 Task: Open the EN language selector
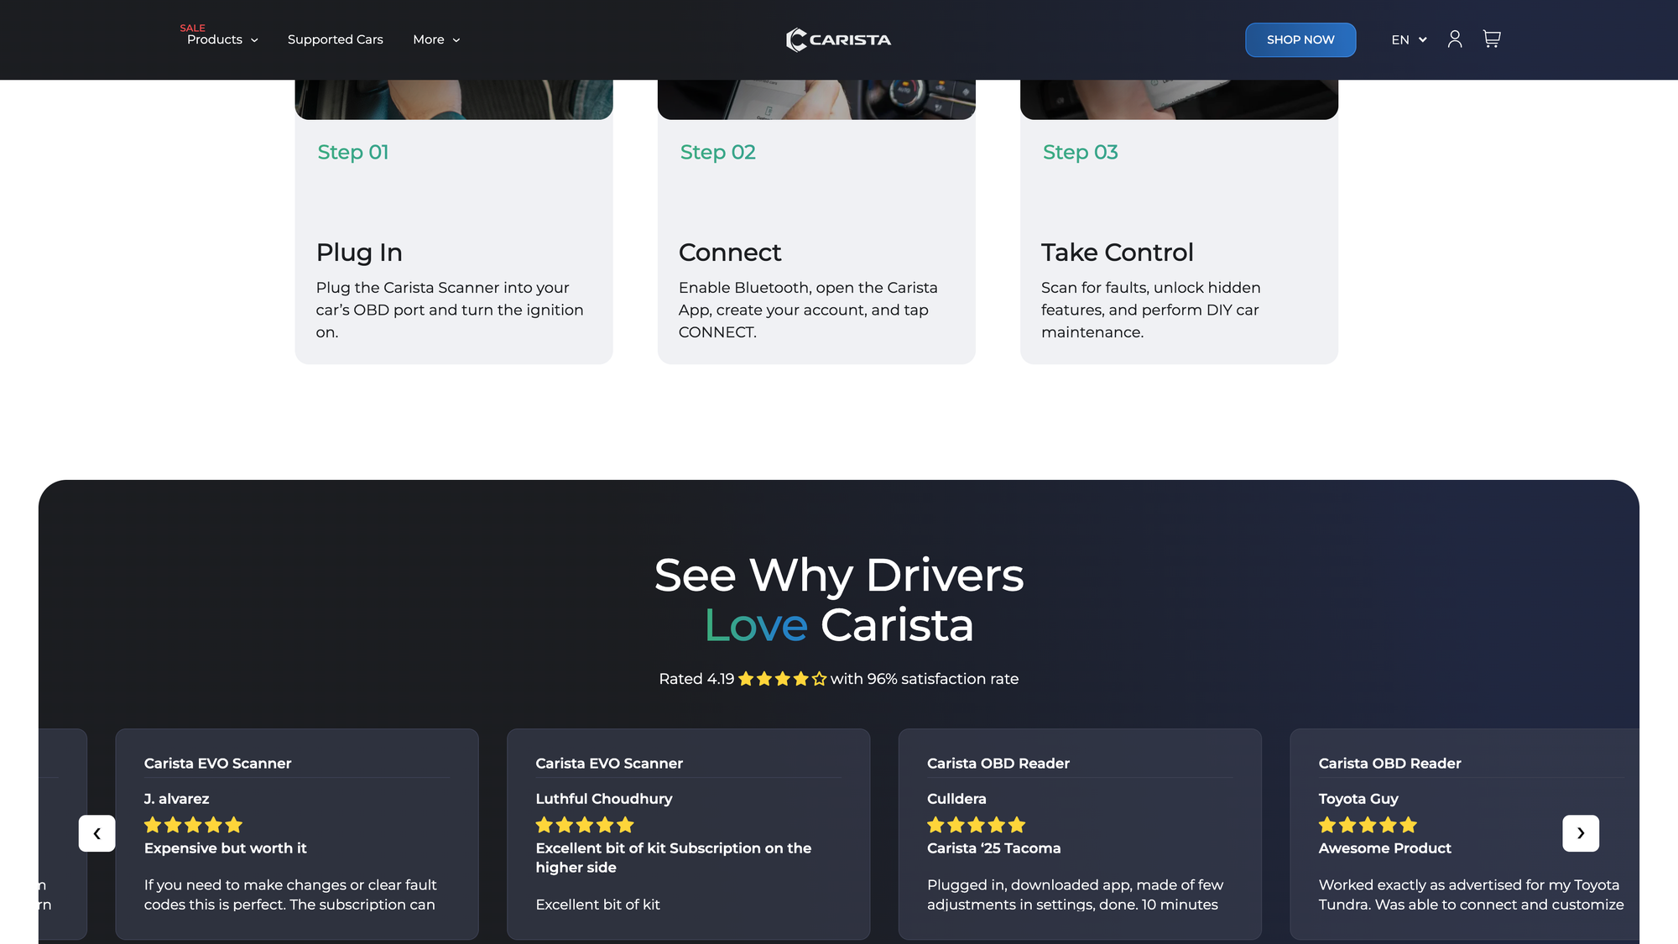(1409, 39)
